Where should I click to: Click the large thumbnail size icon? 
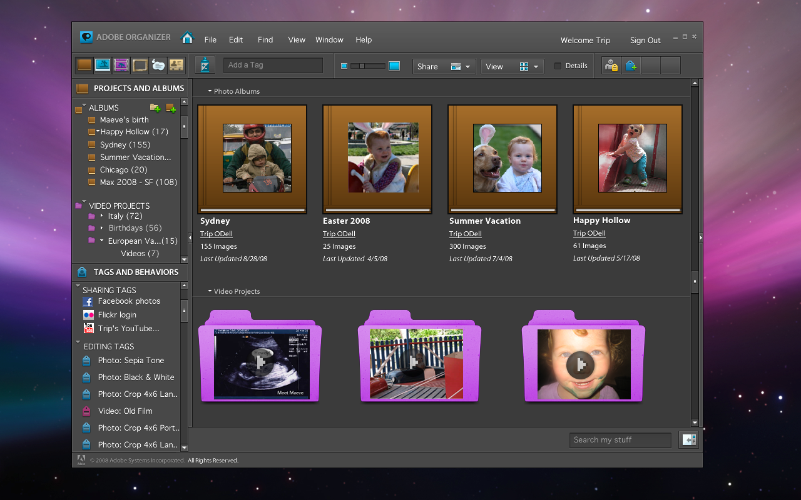coord(394,66)
